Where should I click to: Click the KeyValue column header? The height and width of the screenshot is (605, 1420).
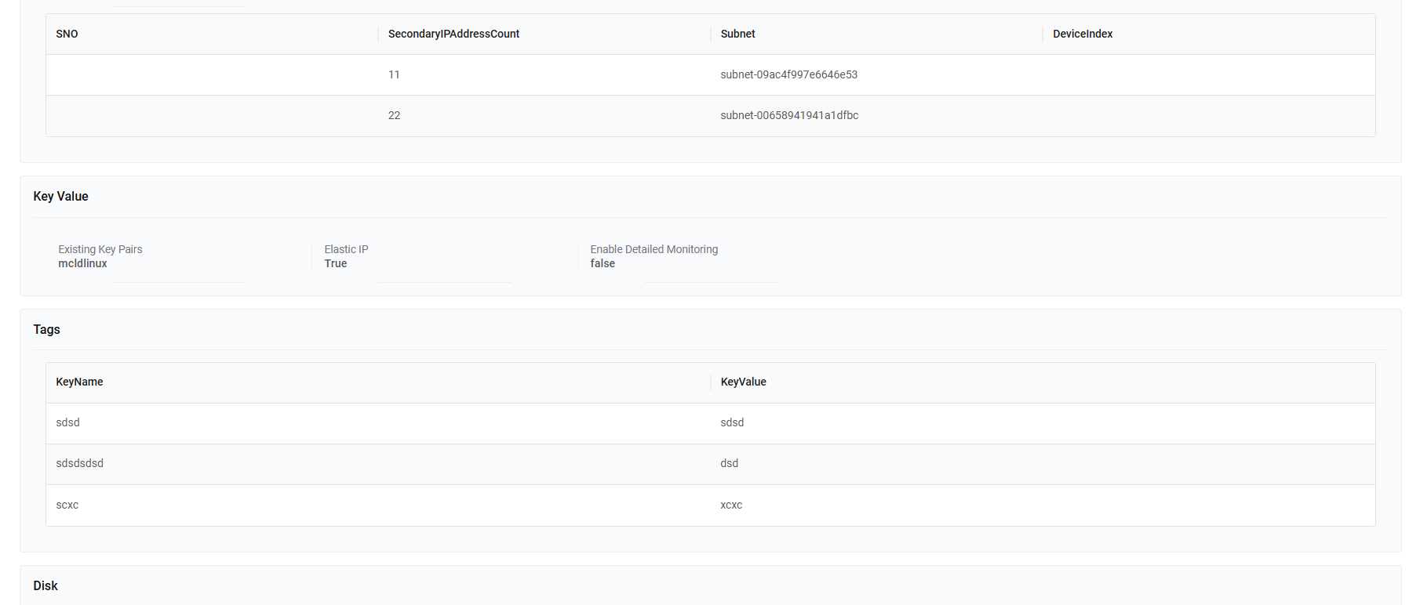743,382
